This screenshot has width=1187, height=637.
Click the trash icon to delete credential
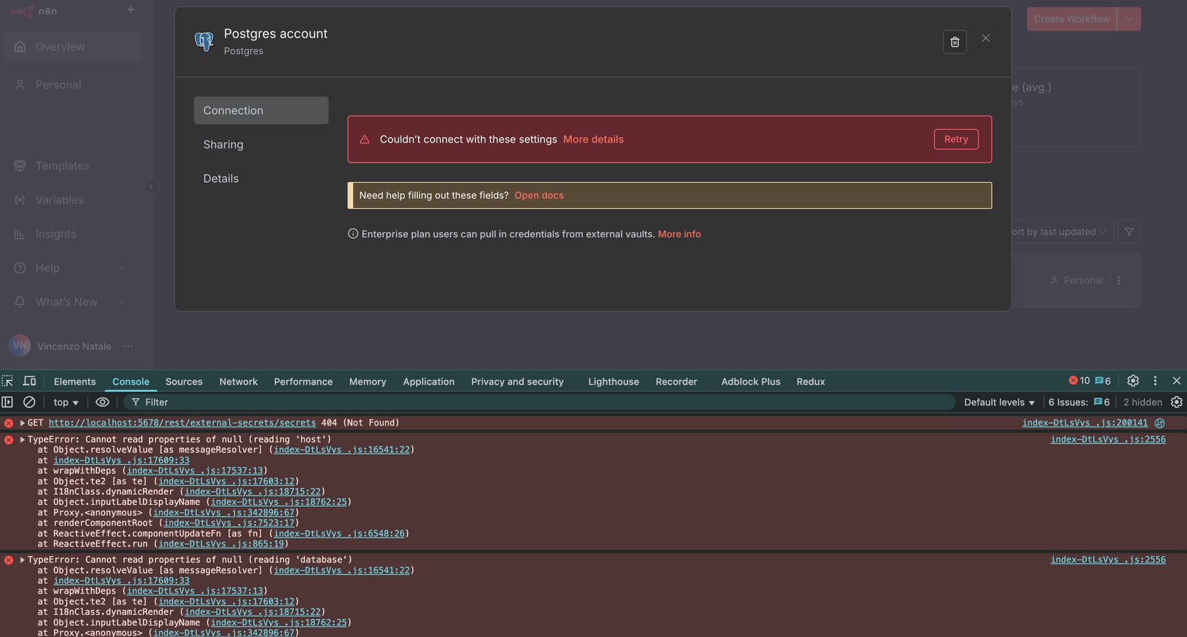coord(954,41)
